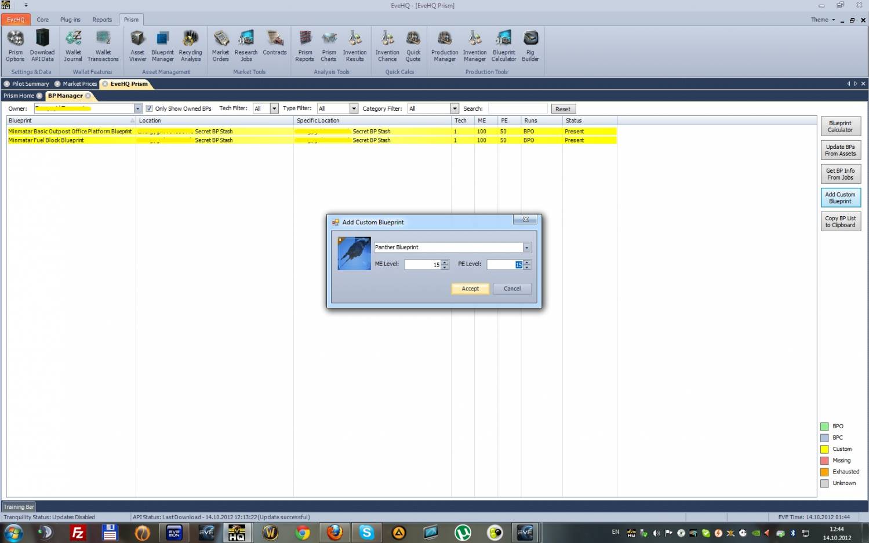The image size is (869, 543).
Task: Switch to the Reports ribbon tab
Action: [x=102, y=20]
